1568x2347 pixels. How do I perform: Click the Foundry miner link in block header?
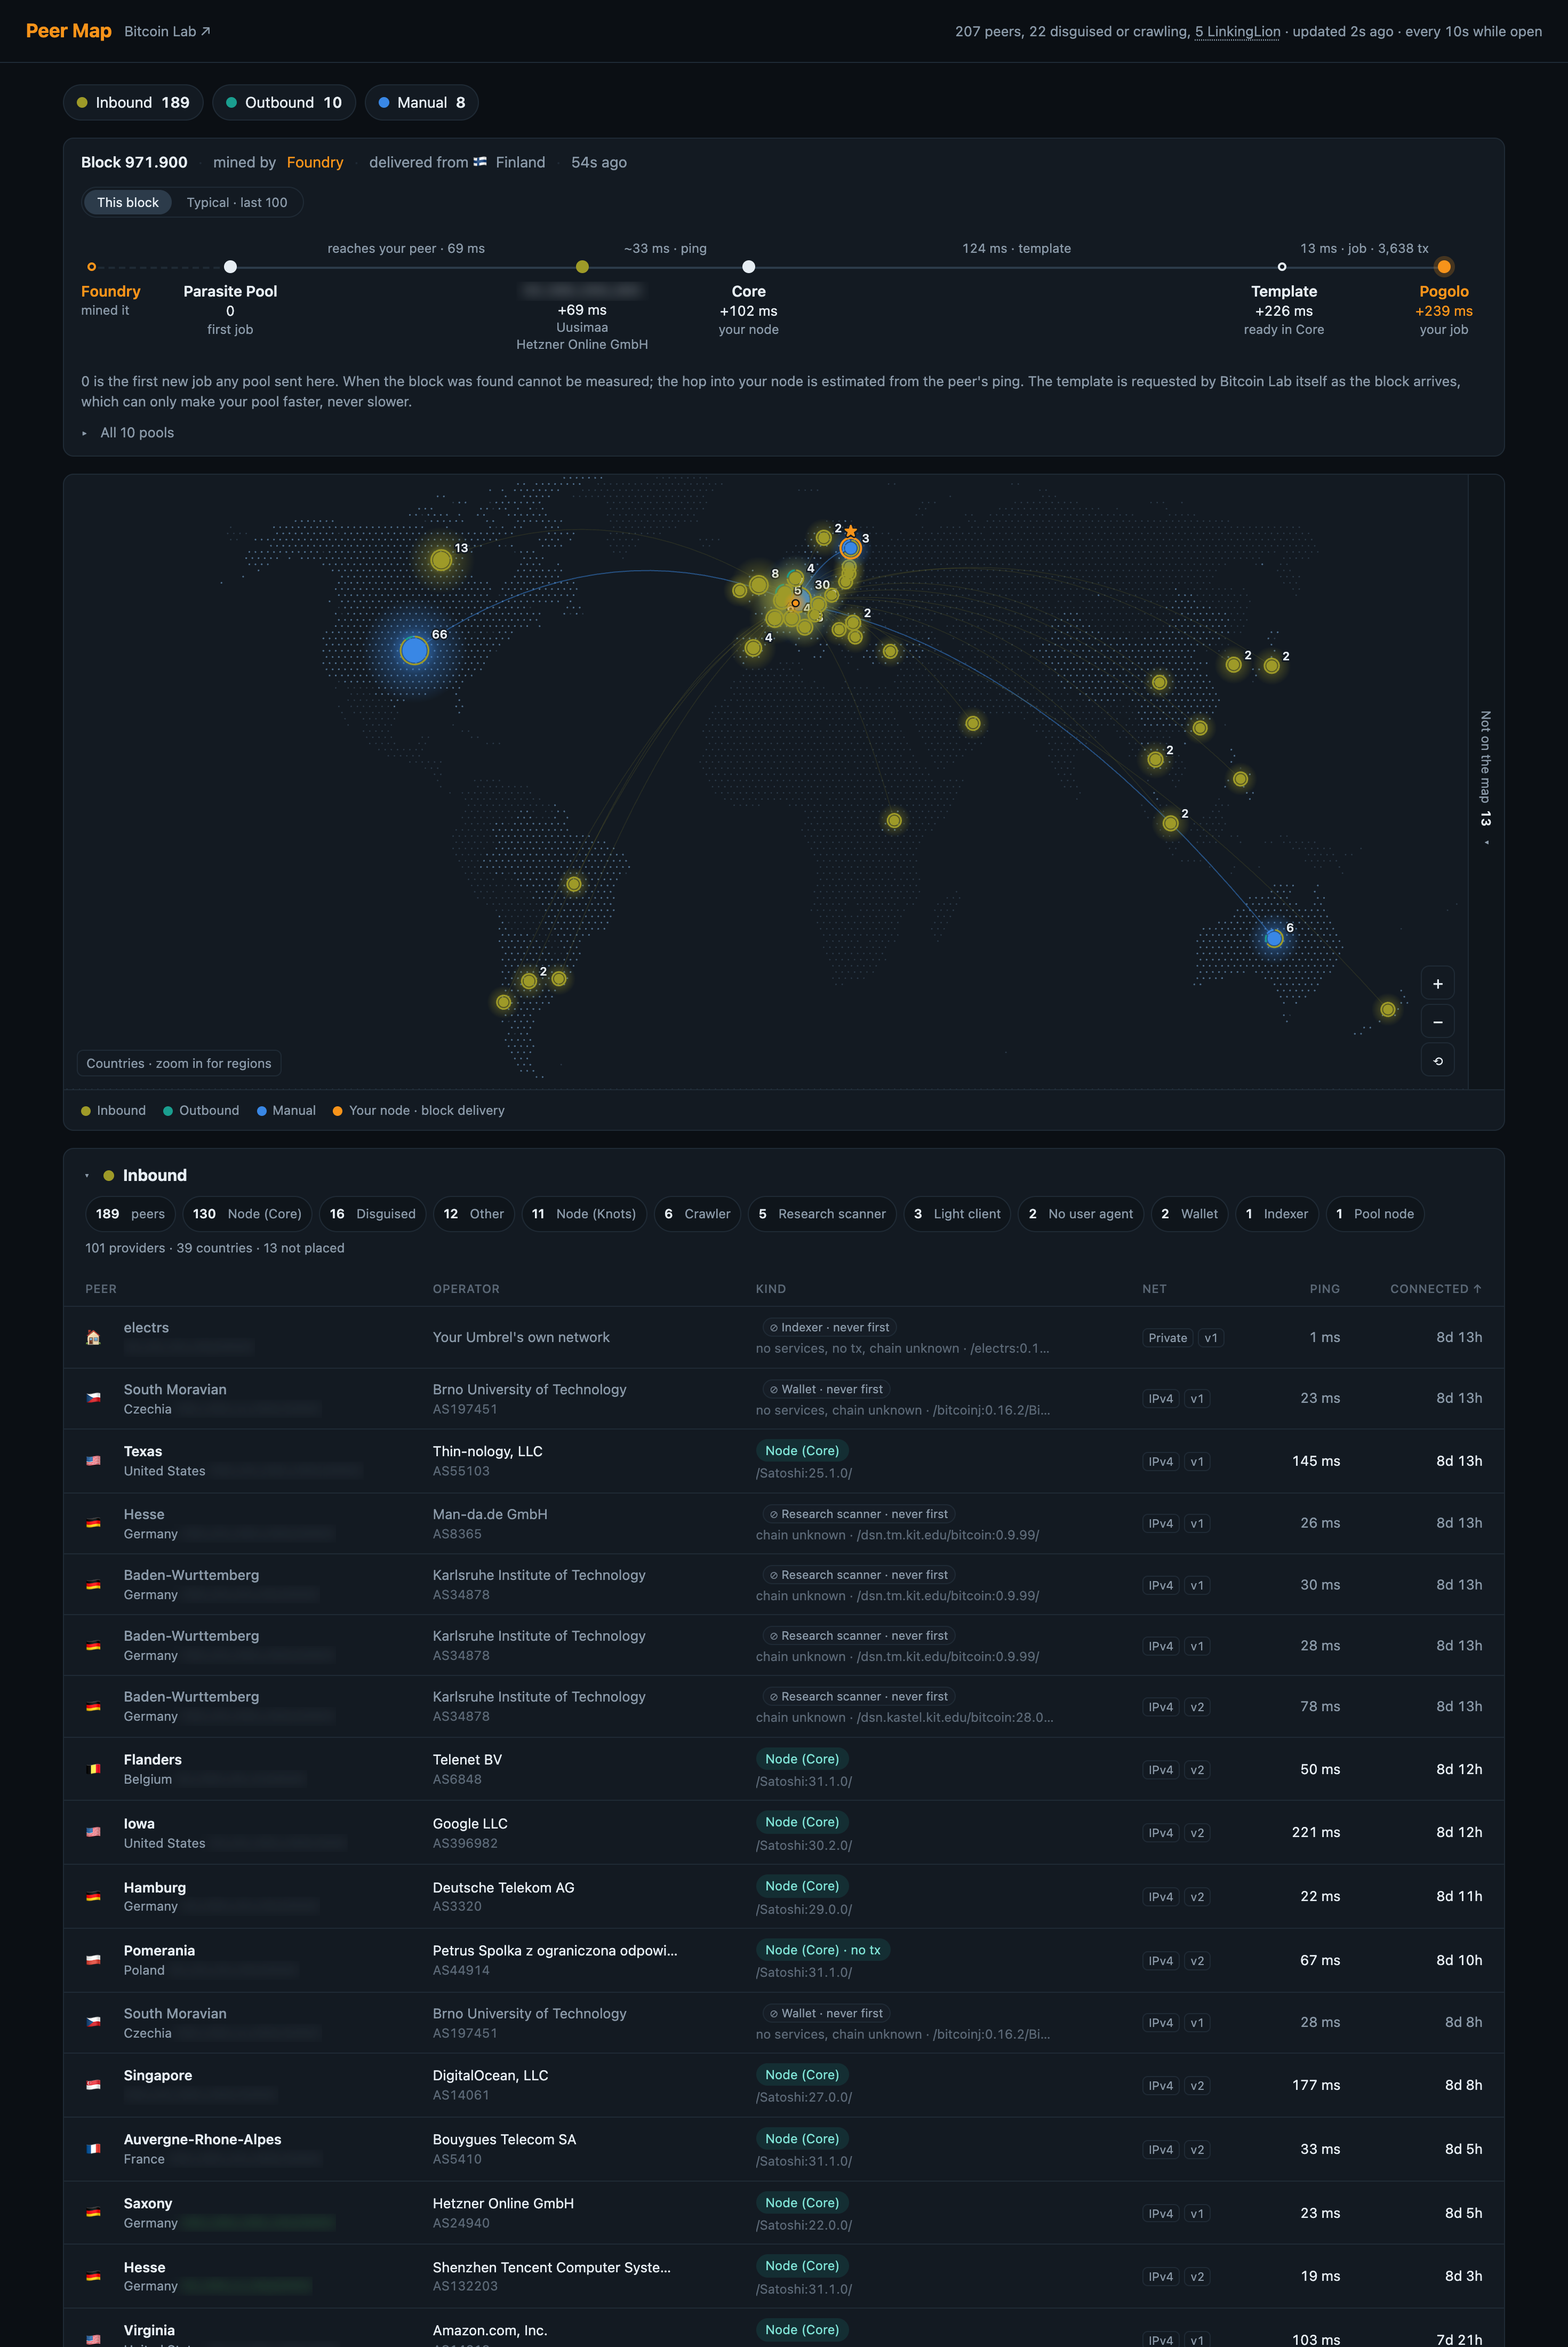pos(315,162)
